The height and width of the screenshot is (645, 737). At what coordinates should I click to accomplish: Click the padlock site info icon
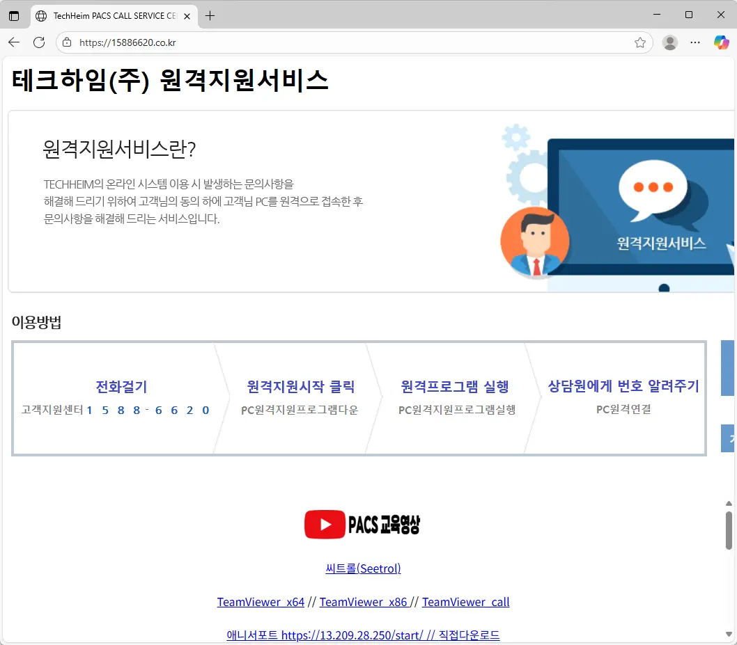pos(68,42)
